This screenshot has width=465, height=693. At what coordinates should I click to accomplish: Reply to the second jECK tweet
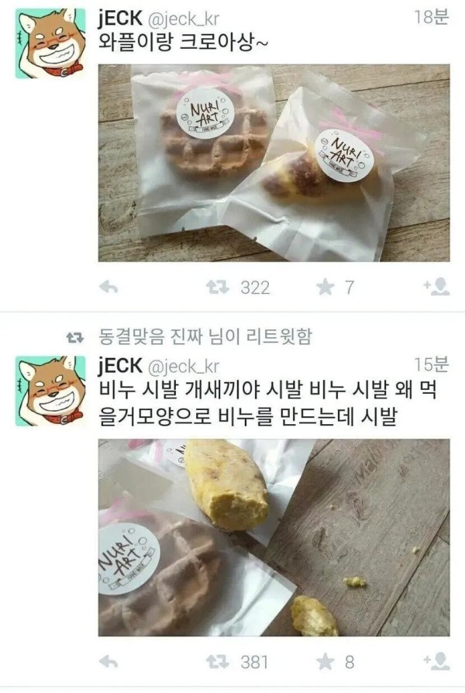(108, 662)
